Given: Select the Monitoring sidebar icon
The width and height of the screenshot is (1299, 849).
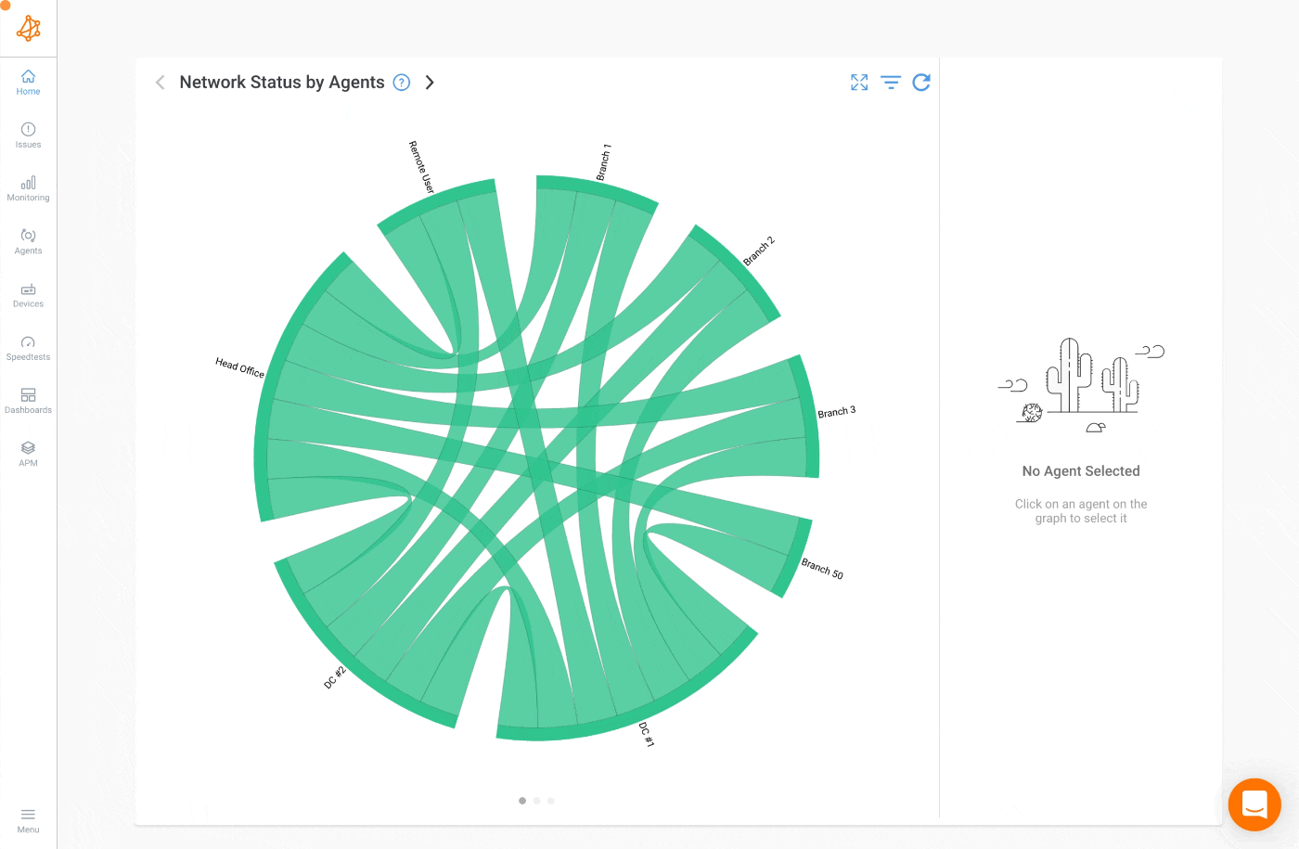Looking at the screenshot, I should coord(28,188).
